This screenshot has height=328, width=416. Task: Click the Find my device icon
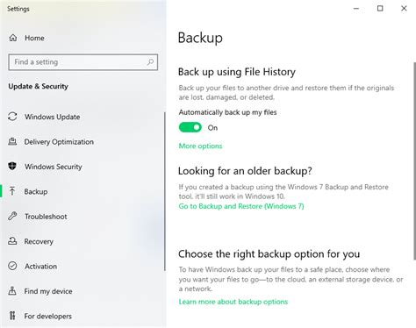coord(12,291)
